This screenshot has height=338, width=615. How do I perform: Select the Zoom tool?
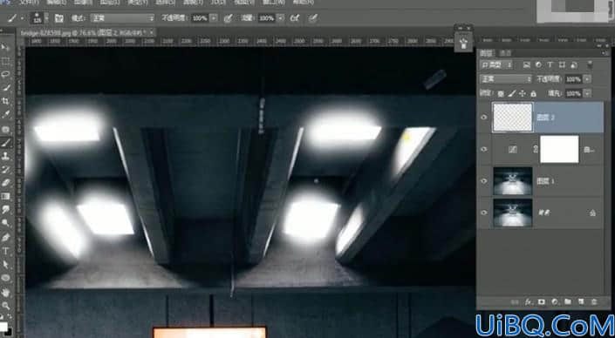[x=5, y=306]
